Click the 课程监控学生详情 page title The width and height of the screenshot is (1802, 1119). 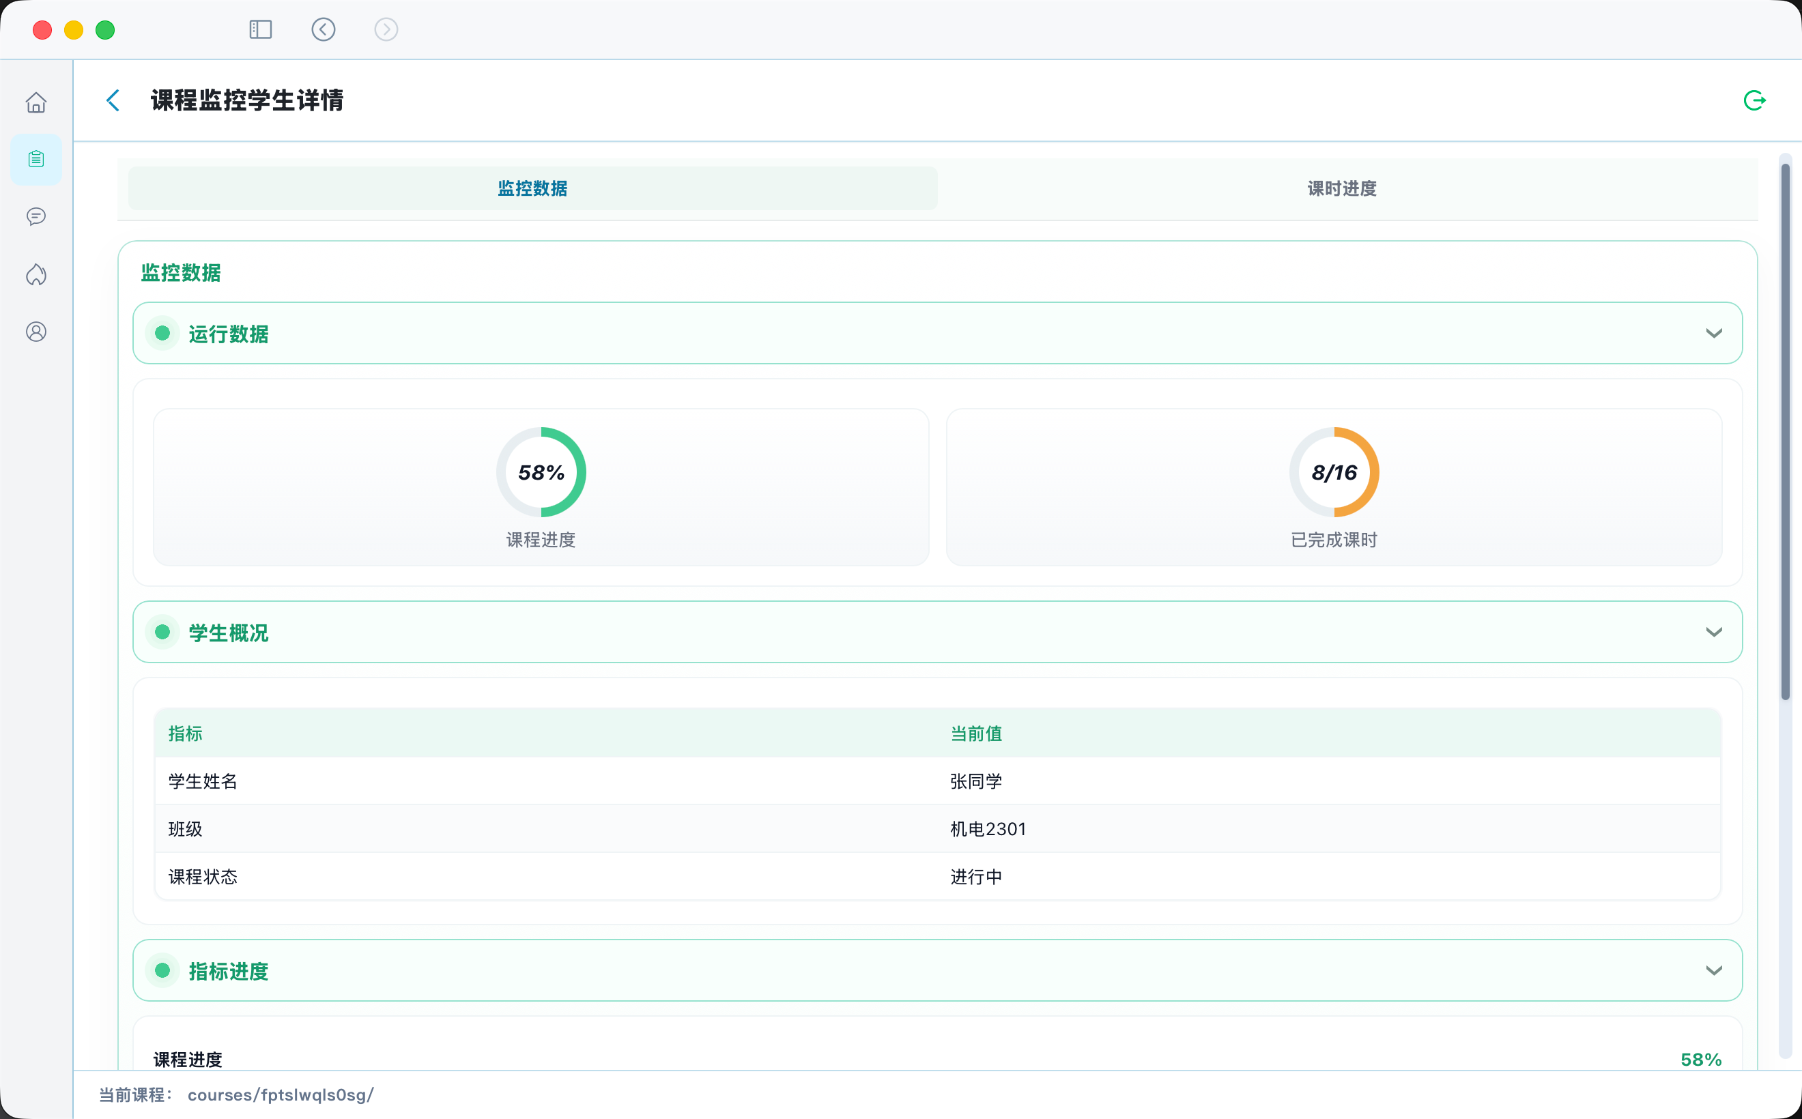pyautogui.click(x=247, y=101)
